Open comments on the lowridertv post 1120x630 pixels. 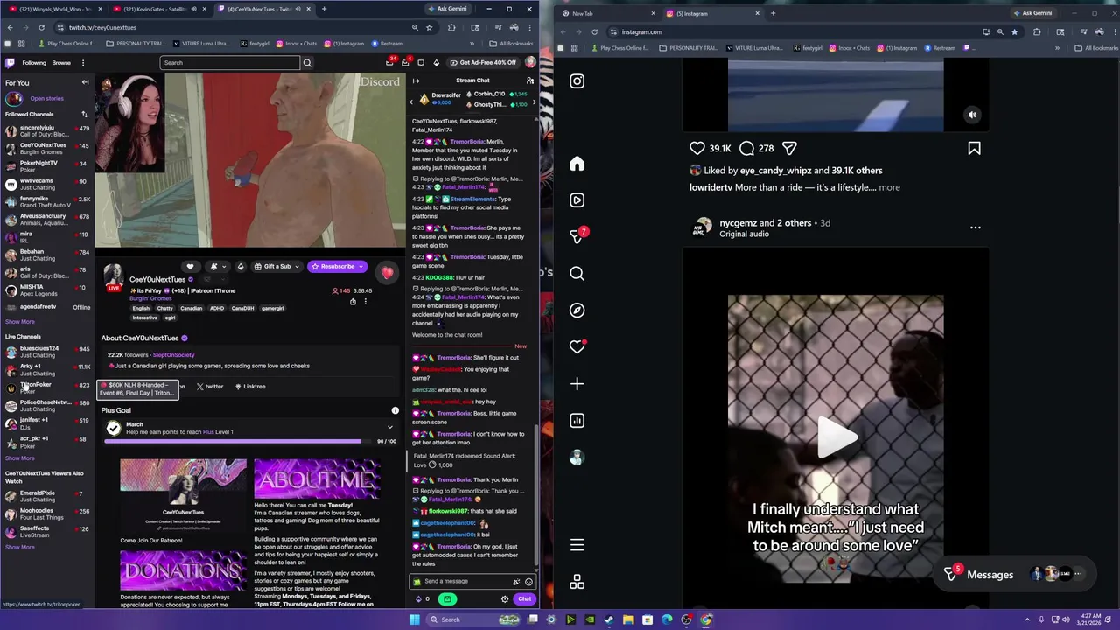[x=747, y=149]
